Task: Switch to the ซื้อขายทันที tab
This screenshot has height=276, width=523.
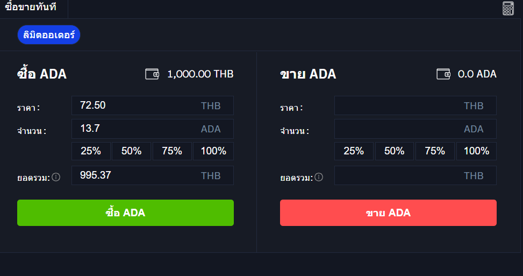Action: click(31, 6)
